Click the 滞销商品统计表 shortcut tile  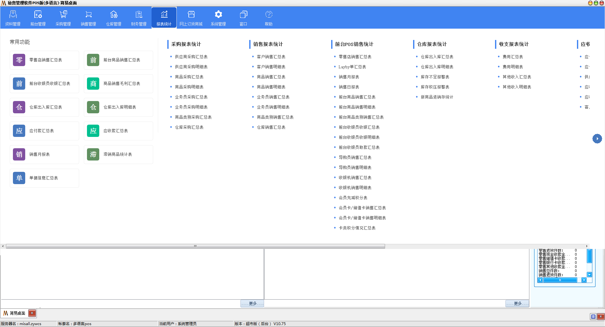(118, 155)
